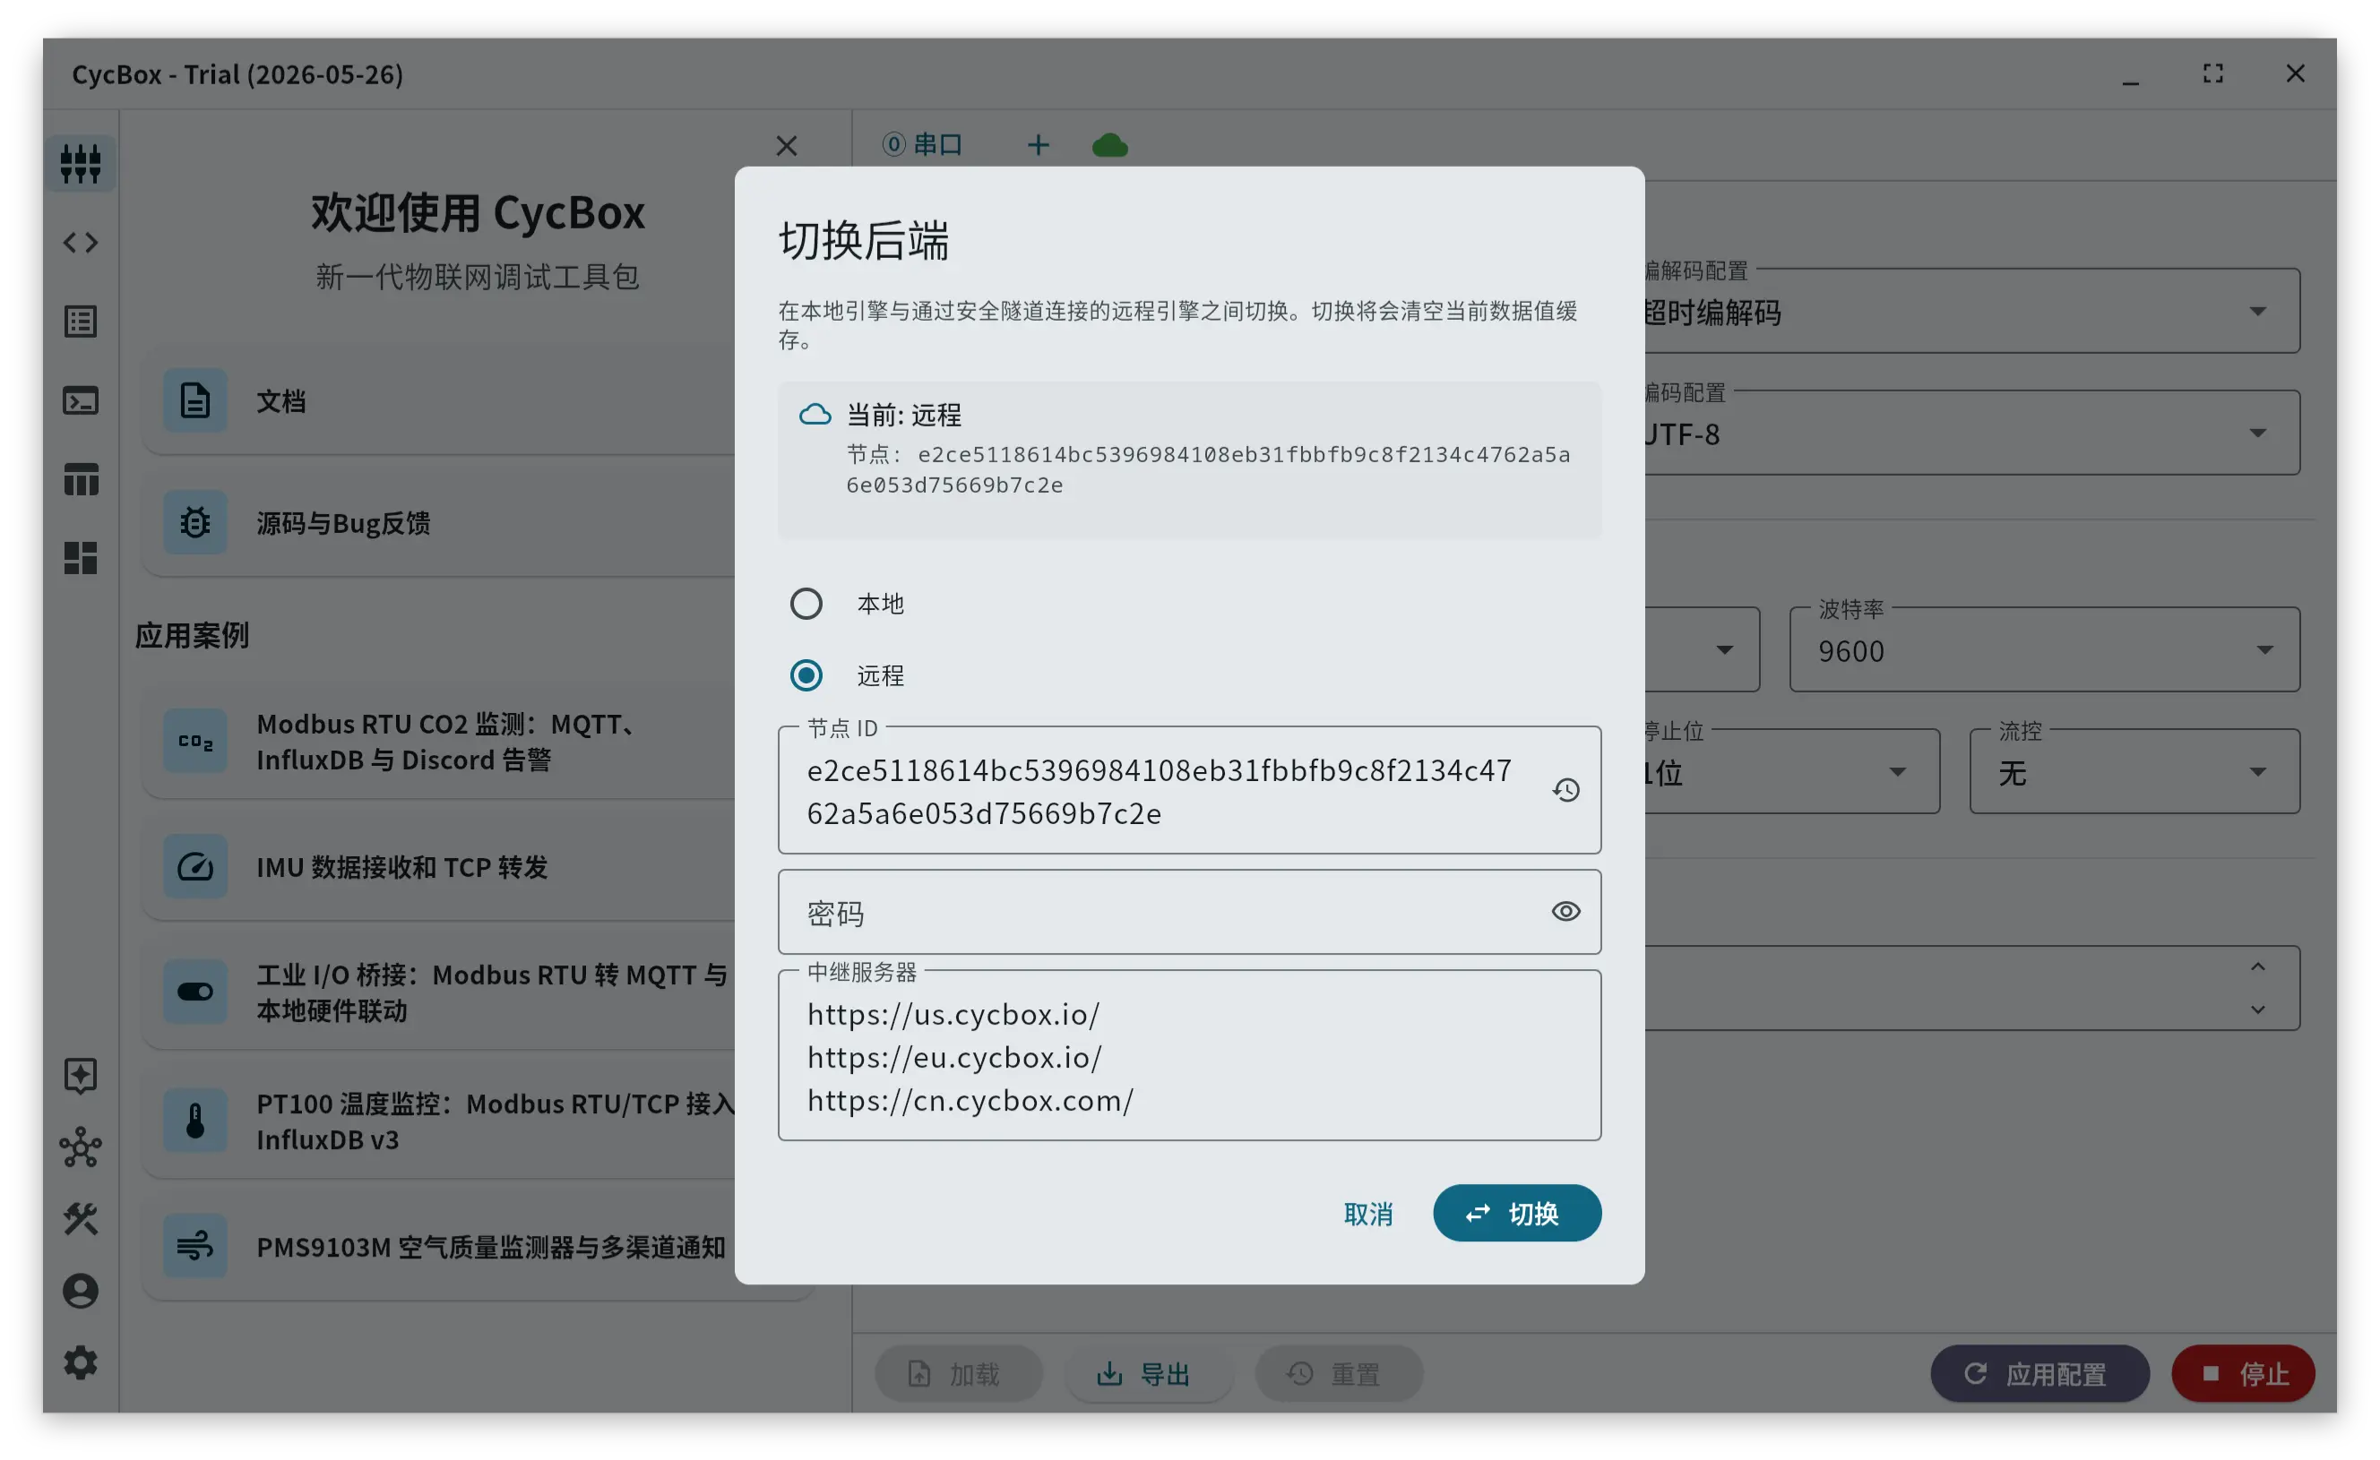The height and width of the screenshot is (1460, 2380).
Task: Click the green cloud backend status icon
Action: [x=1110, y=145]
